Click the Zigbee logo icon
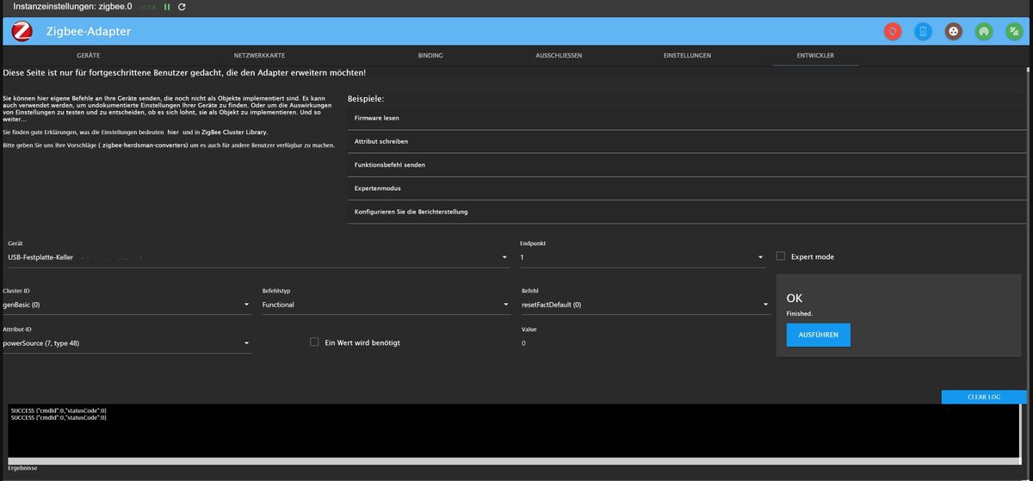The image size is (1033, 481). 22,31
